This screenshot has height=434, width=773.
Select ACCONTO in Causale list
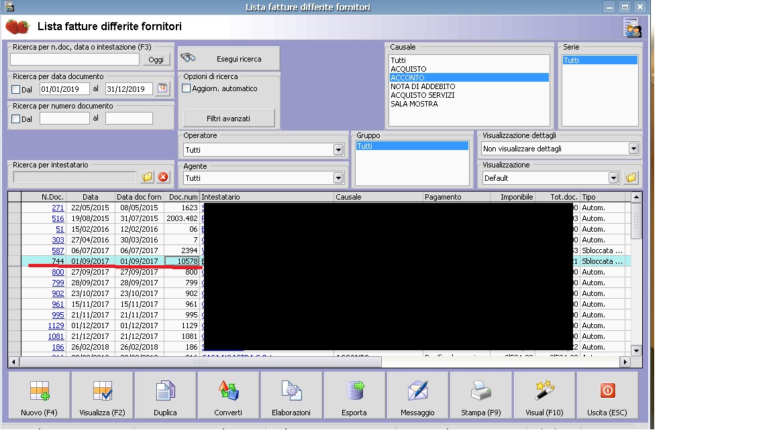469,78
